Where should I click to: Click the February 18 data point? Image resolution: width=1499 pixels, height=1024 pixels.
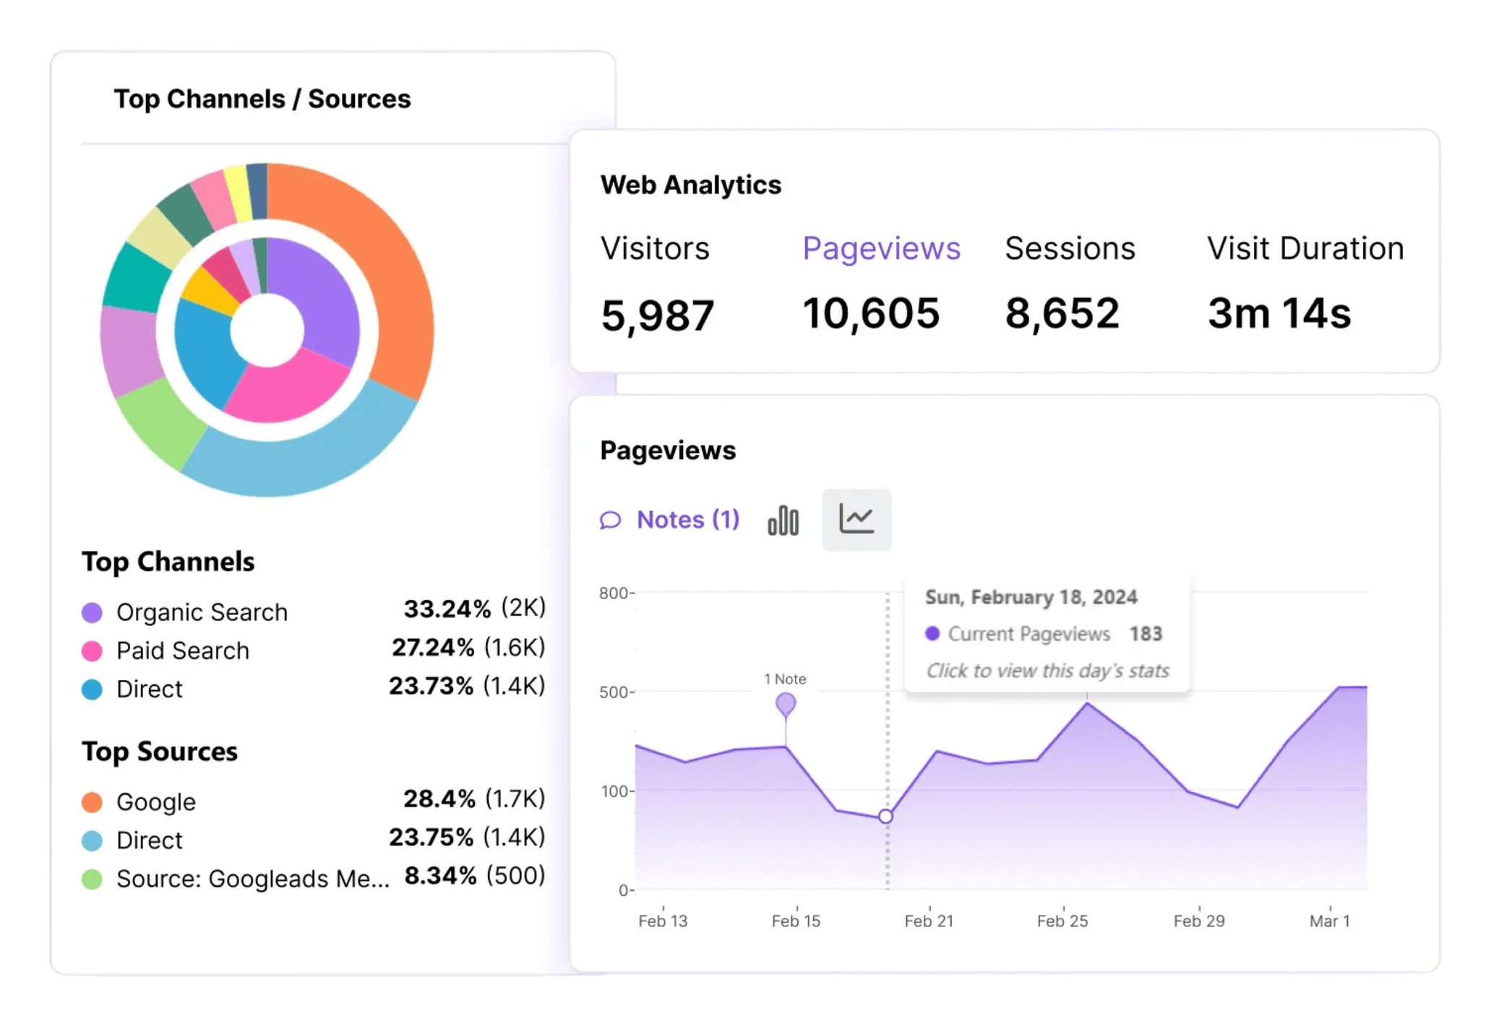point(885,817)
